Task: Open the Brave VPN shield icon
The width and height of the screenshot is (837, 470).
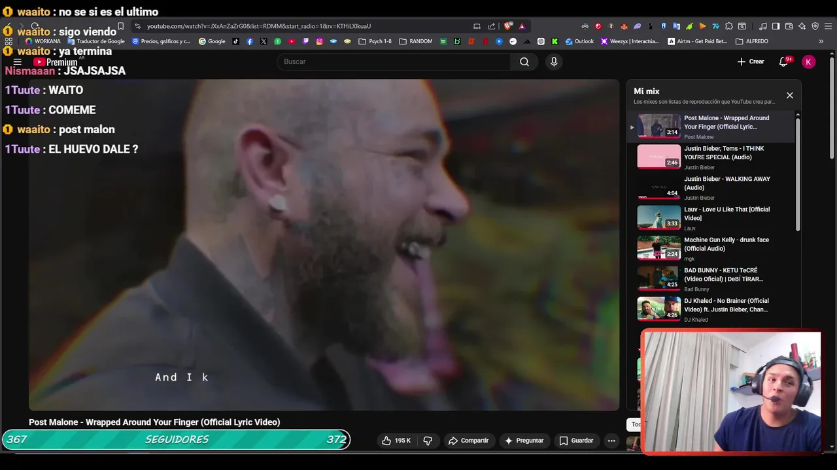Action: tap(815, 26)
